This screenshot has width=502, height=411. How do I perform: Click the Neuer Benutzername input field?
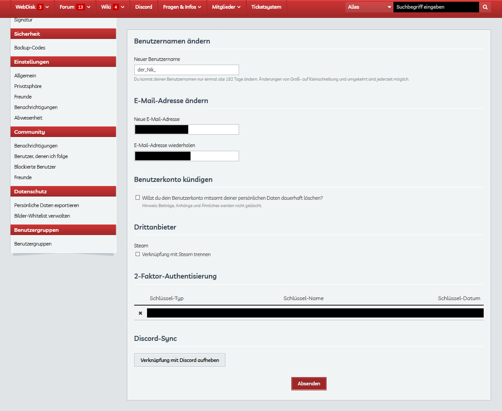186,70
